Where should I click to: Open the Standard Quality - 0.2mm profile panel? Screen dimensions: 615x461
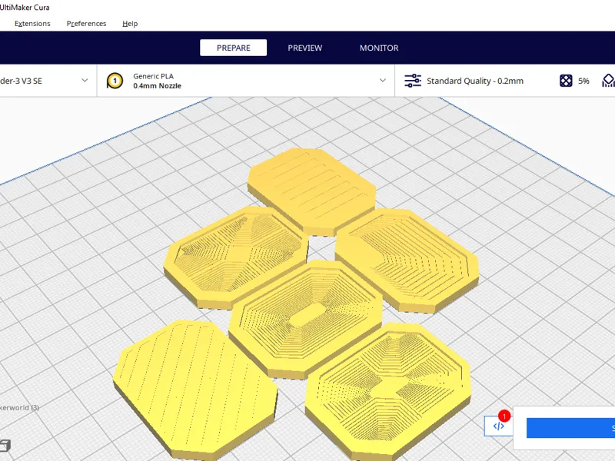pyautogui.click(x=474, y=81)
